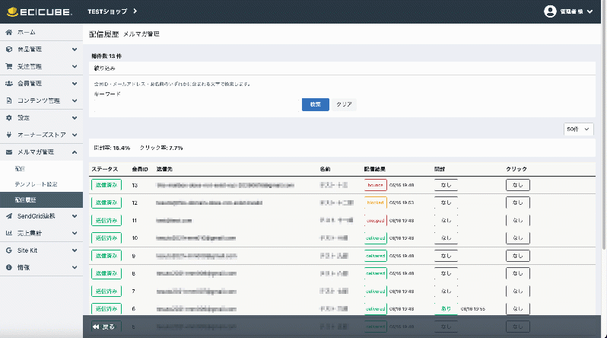Image resolution: width=607 pixels, height=338 pixels.
Task: Click the home icon in sidebar
Action: click(9, 32)
